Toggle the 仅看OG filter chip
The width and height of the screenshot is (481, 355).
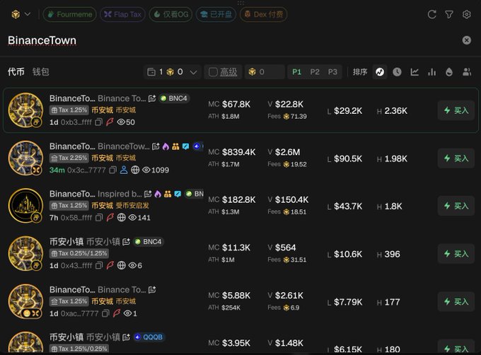(170, 14)
